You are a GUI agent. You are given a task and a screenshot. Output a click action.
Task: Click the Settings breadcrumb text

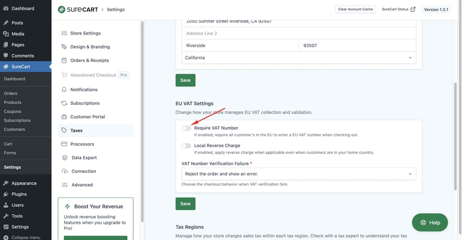tap(116, 9)
